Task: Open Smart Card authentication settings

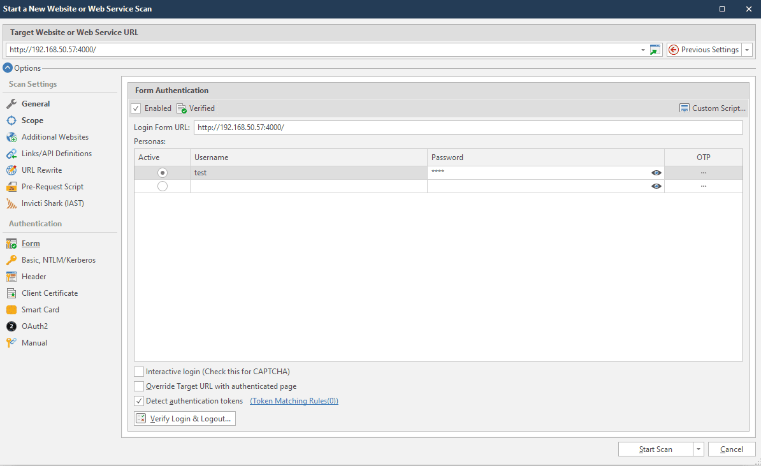Action: 40,310
